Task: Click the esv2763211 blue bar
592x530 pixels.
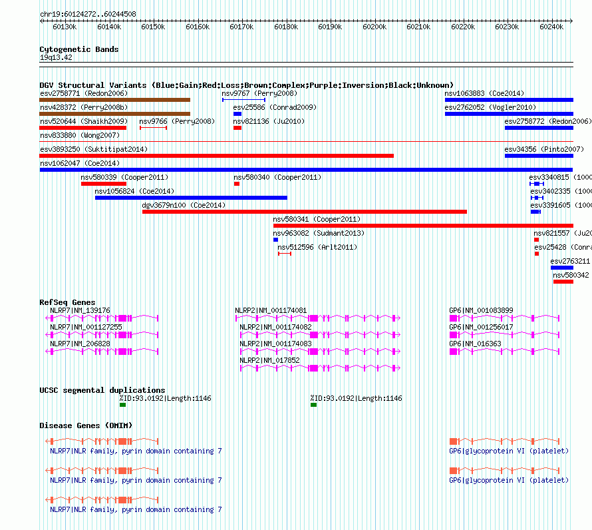Action: click(562, 268)
